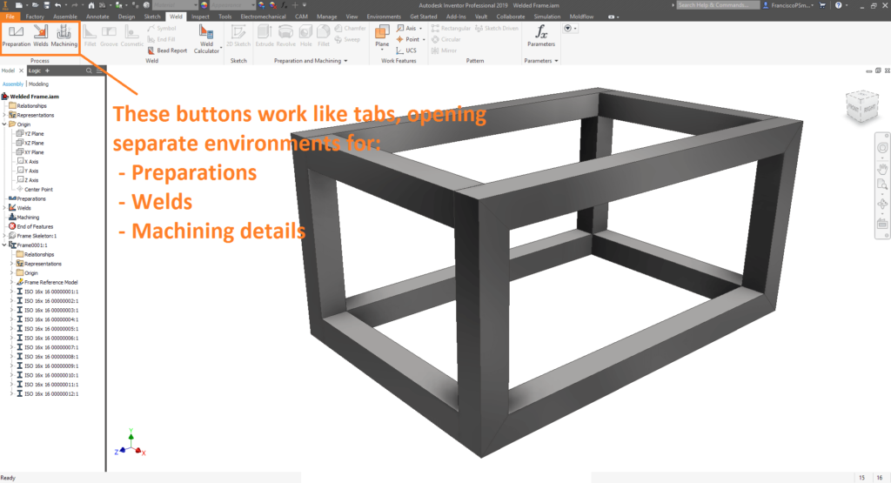
Task: Click the Assembly view link
Action: (13, 84)
